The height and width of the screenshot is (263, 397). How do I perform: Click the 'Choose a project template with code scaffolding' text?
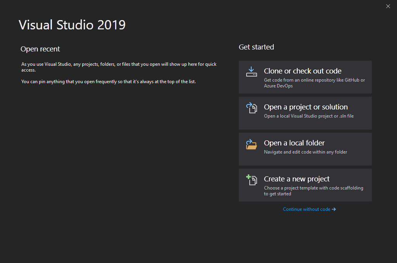(x=313, y=191)
